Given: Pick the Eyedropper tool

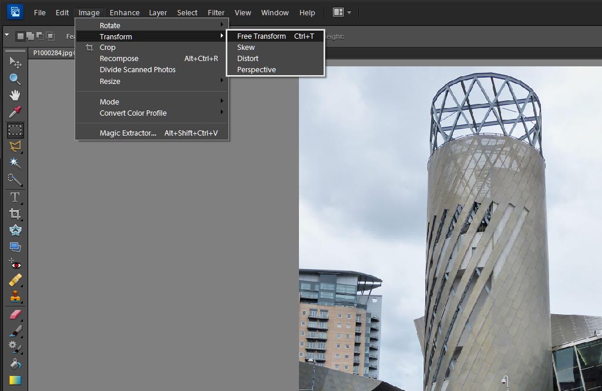Looking at the screenshot, I should point(15,112).
